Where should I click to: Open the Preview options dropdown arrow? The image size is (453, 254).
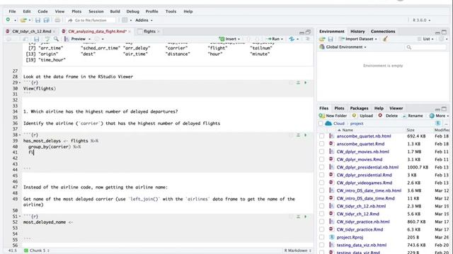pyautogui.click(x=89, y=39)
